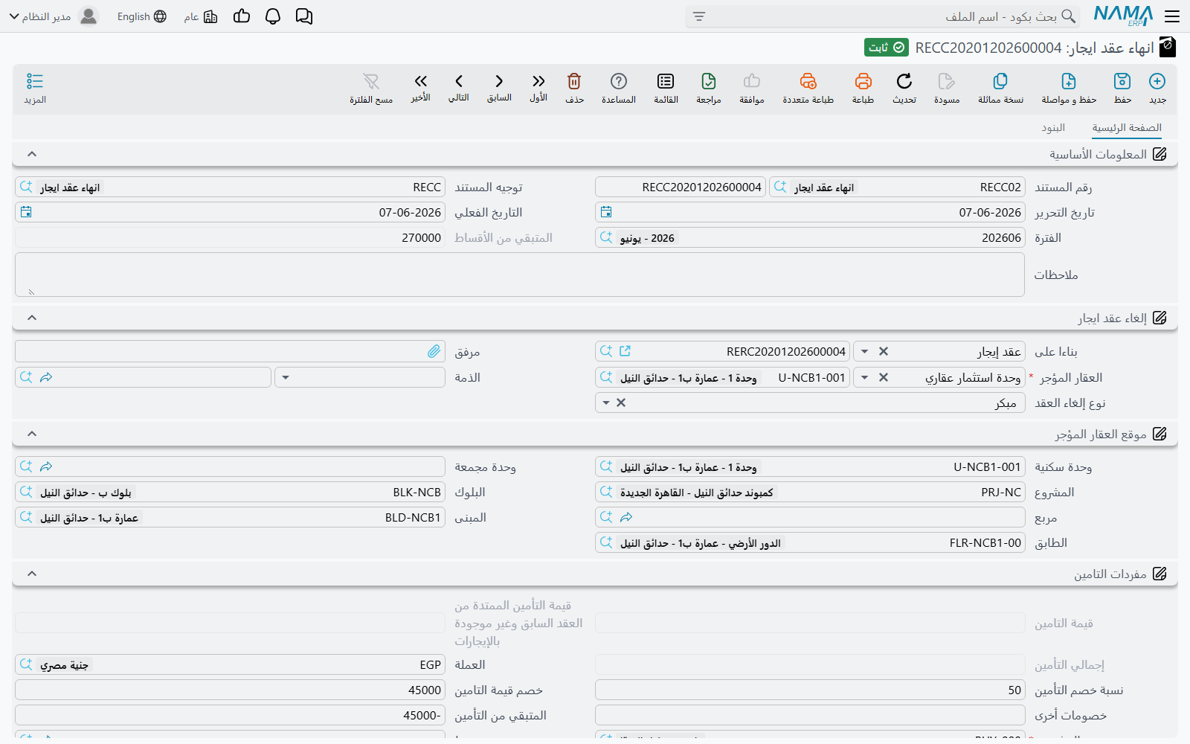The height and width of the screenshot is (744, 1190).
Task: Switch to the البنود tab
Action: click(1053, 128)
